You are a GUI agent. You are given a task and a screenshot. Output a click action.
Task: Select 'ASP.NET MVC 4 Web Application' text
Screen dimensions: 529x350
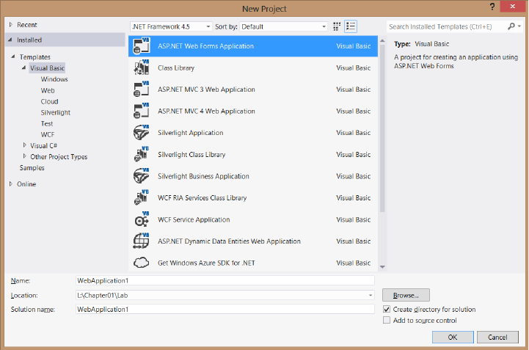click(x=206, y=111)
